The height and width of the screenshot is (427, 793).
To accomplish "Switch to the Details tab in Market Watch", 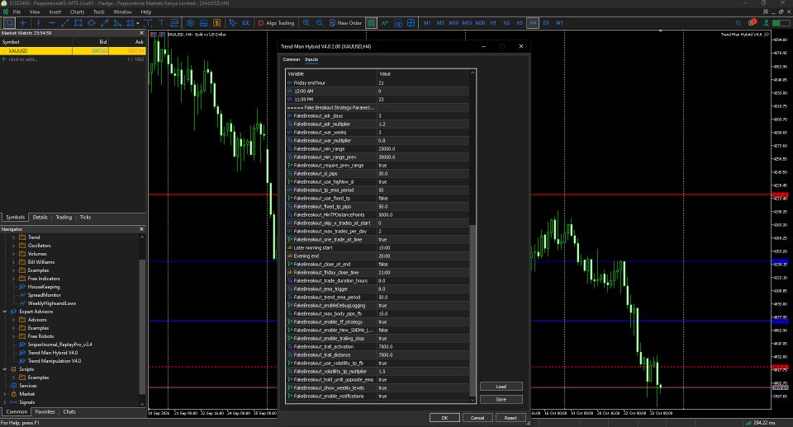I will (x=40, y=217).
